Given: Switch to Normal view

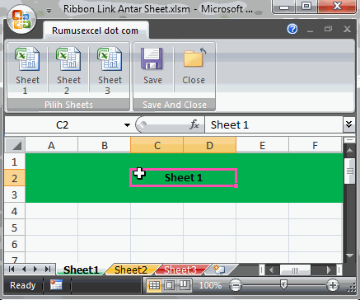Looking at the screenshot, I should click(154, 285).
